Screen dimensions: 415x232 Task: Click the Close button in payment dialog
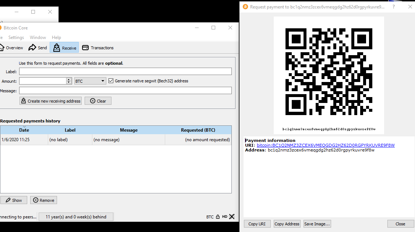pyautogui.click(x=400, y=224)
